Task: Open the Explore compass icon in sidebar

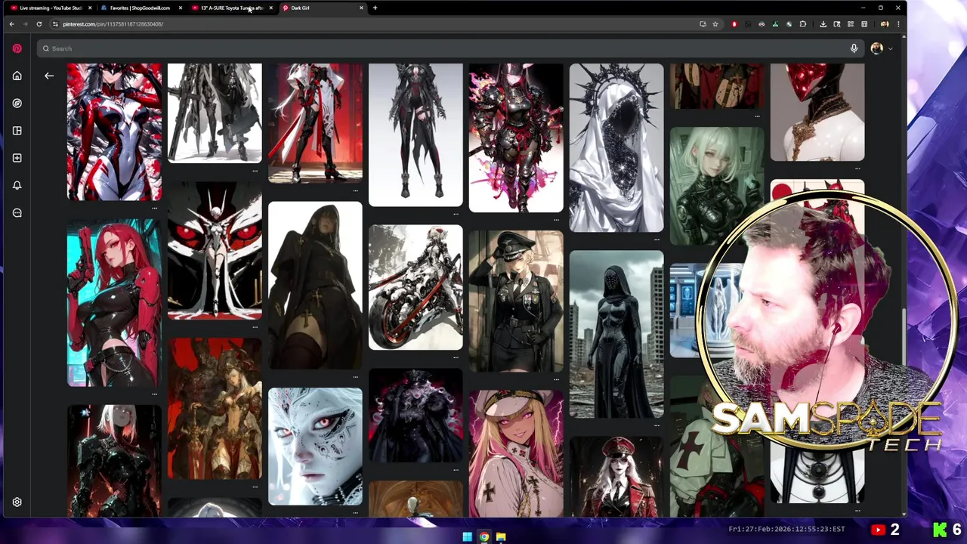Action: [17, 103]
